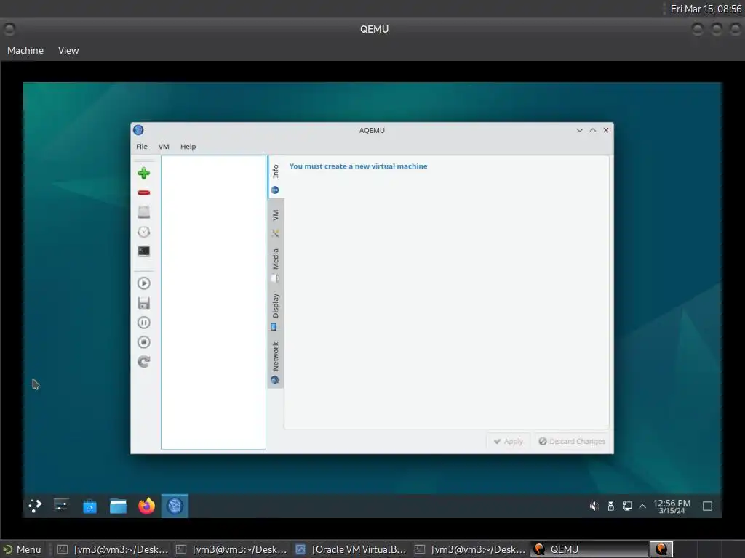Open the AQEMU File menu
Image resolution: width=745 pixels, height=558 pixels.
click(x=142, y=147)
